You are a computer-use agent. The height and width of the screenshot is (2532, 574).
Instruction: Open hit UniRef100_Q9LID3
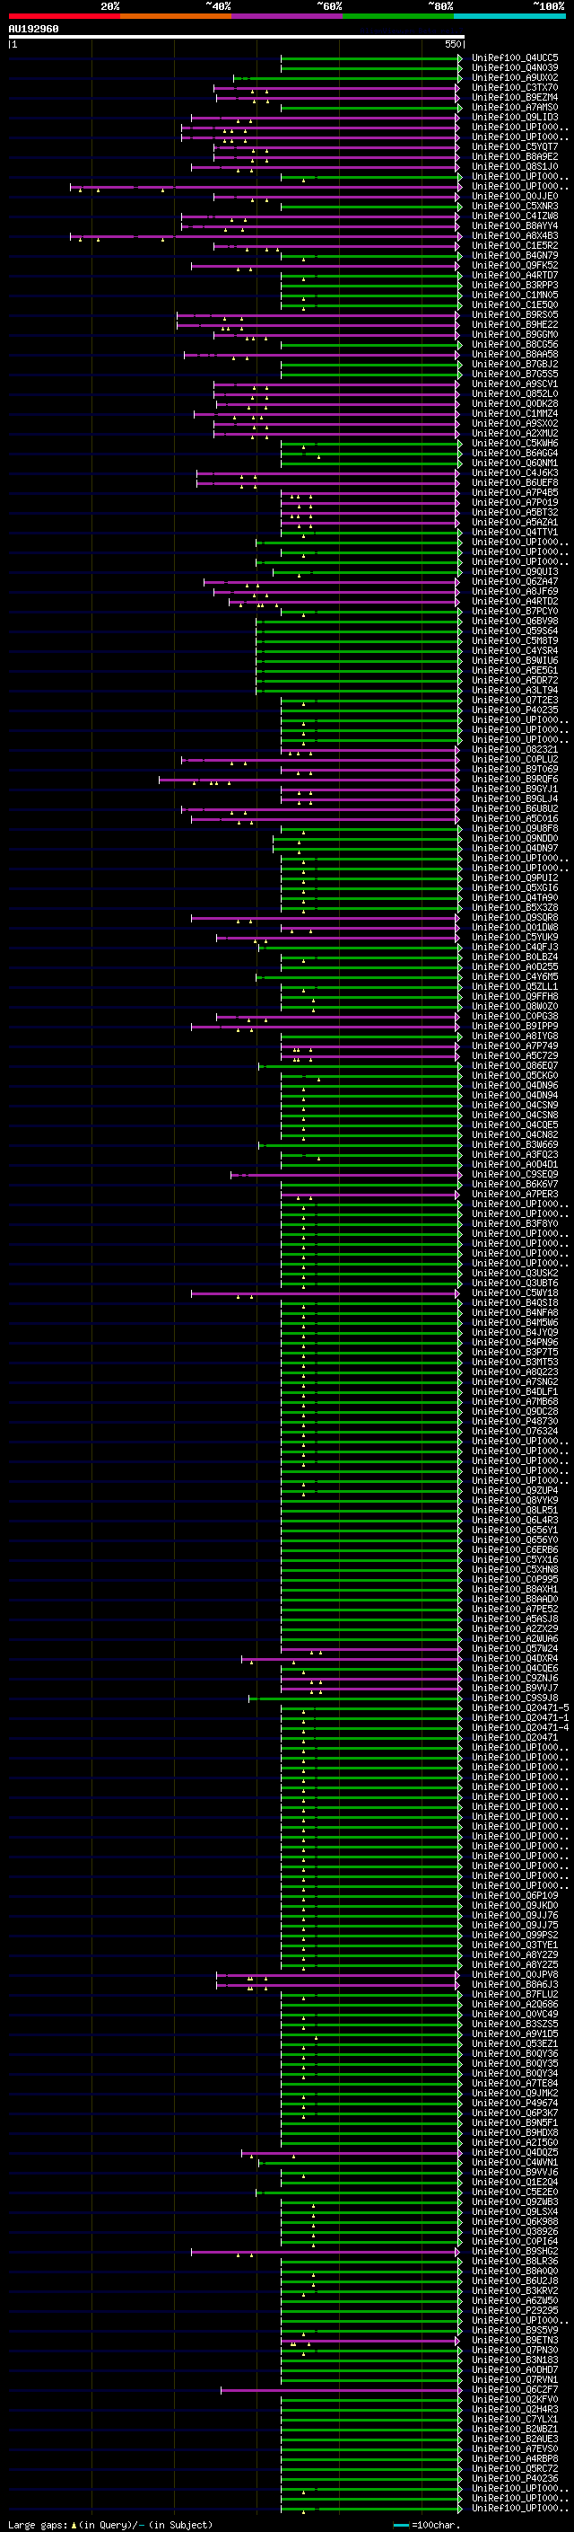[514, 117]
